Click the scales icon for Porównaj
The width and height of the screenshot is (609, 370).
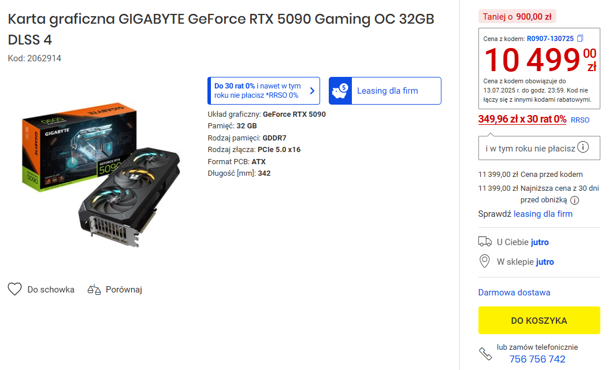click(94, 290)
